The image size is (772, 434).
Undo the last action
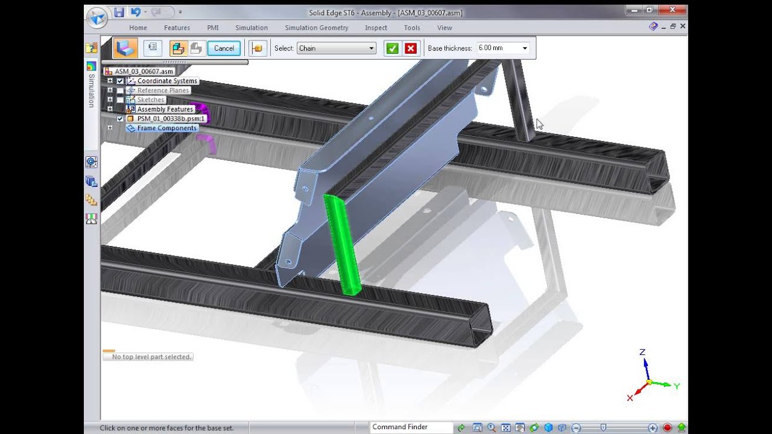click(x=134, y=12)
